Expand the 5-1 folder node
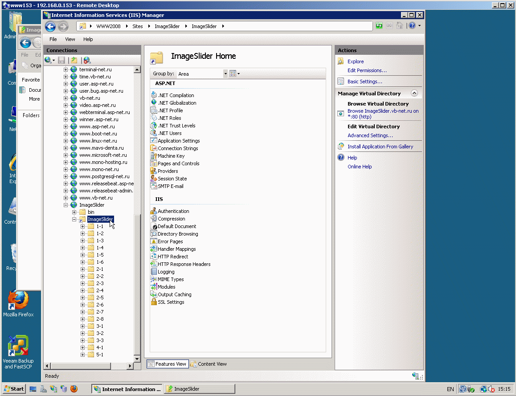The height and width of the screenshot is (396, 516). pos(82,355)
